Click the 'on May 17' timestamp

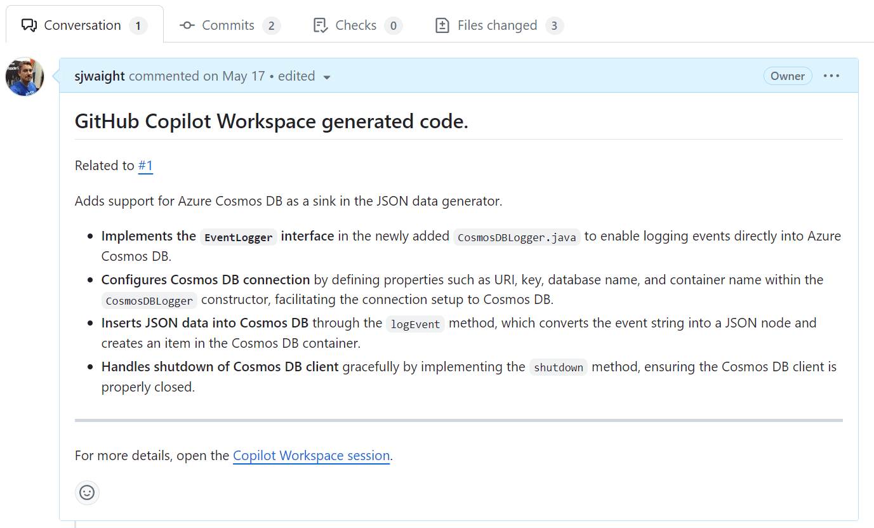[x=234, y=76]
